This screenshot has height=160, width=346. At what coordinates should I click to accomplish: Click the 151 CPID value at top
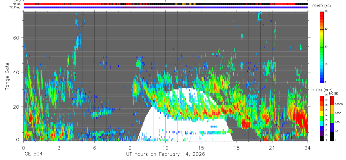click(x=166, y=1)
